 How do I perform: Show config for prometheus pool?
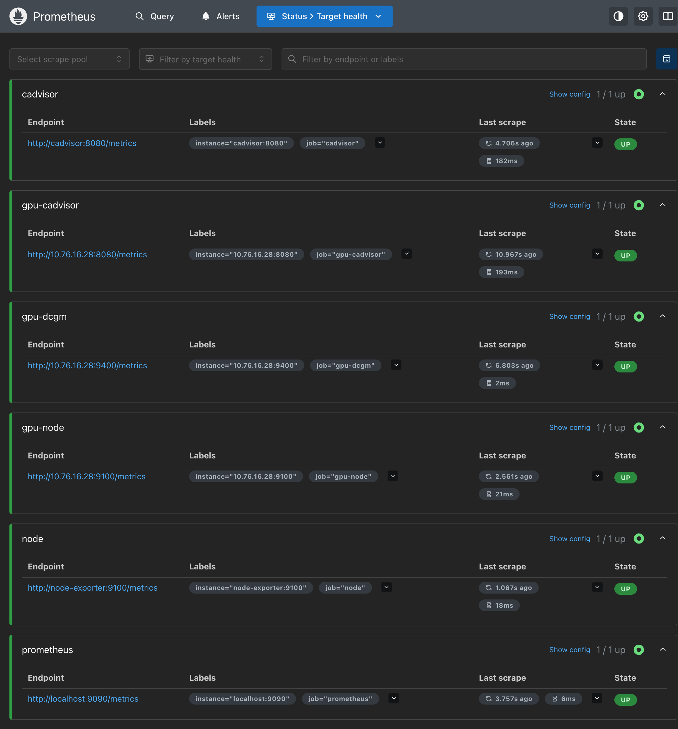click(x=569, y=650)
